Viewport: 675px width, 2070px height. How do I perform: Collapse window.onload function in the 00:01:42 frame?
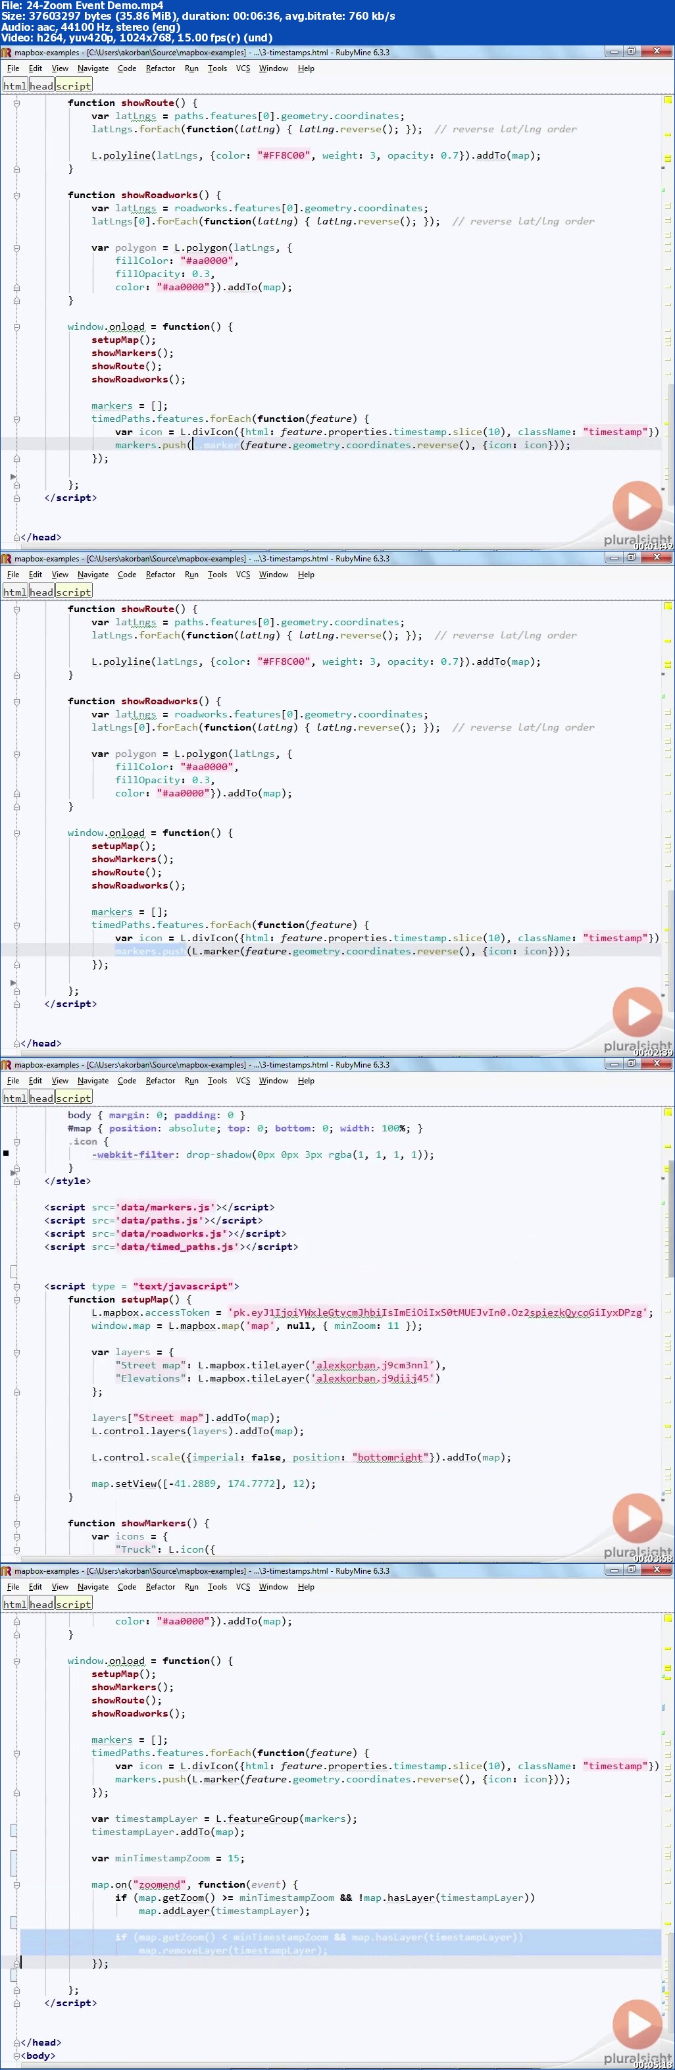[16, 327]
